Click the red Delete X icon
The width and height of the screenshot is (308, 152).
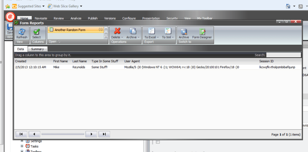pyautogui.click(x=117, y=31)
